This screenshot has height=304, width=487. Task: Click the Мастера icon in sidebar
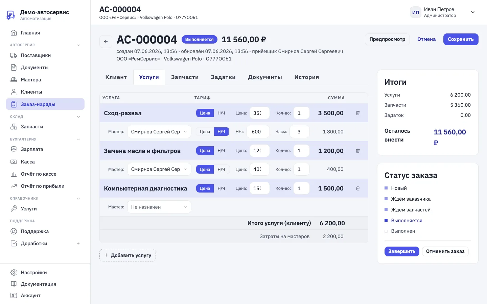14,80
